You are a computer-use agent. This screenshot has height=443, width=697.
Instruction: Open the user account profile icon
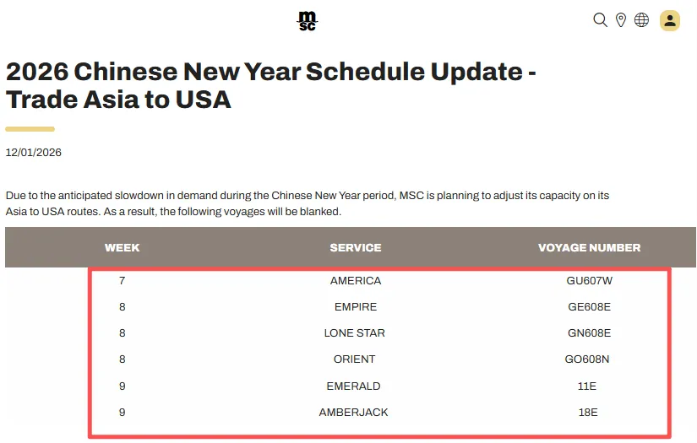click(x=670, y=20)
